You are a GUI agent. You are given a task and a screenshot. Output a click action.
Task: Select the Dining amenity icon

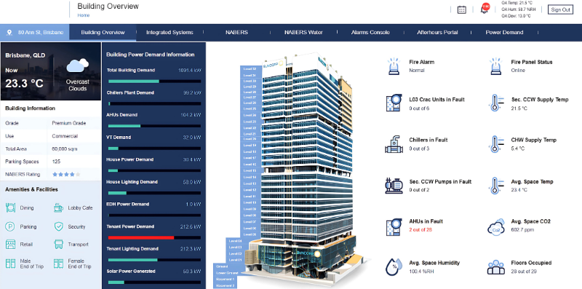(10, 207)
